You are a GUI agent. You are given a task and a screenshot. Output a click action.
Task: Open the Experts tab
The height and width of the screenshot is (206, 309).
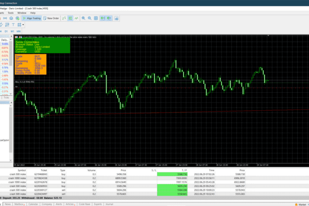(x=98, y=204)
